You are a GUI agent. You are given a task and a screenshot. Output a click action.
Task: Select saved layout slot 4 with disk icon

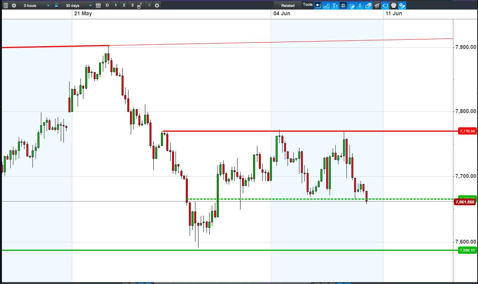coord(140,5)
